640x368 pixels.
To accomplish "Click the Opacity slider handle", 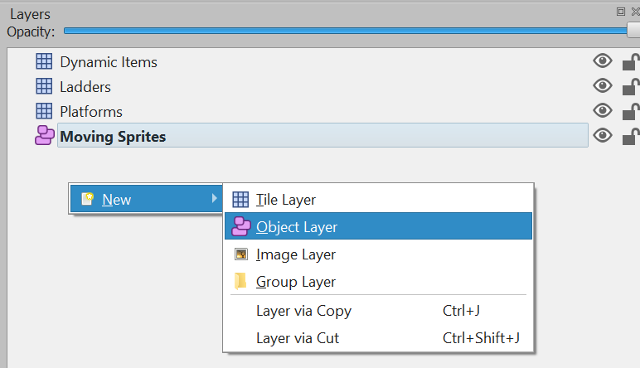I will (x=633, y=30).
